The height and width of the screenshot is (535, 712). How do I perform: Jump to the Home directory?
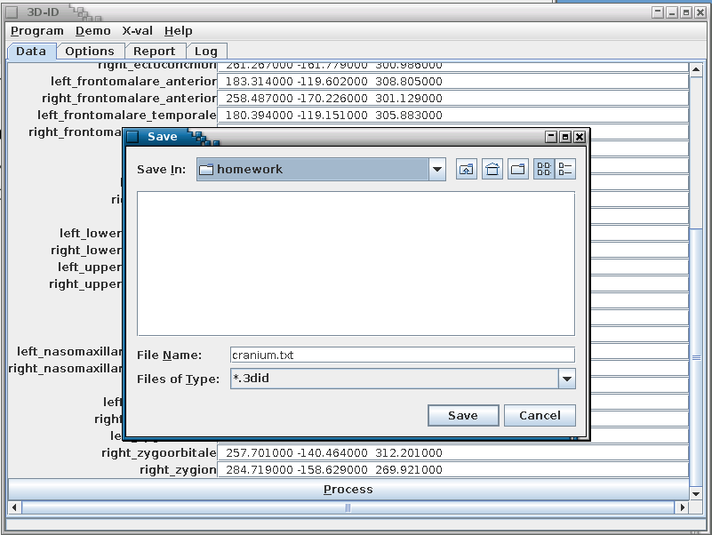pyautogui.click(x=492, y=170)
